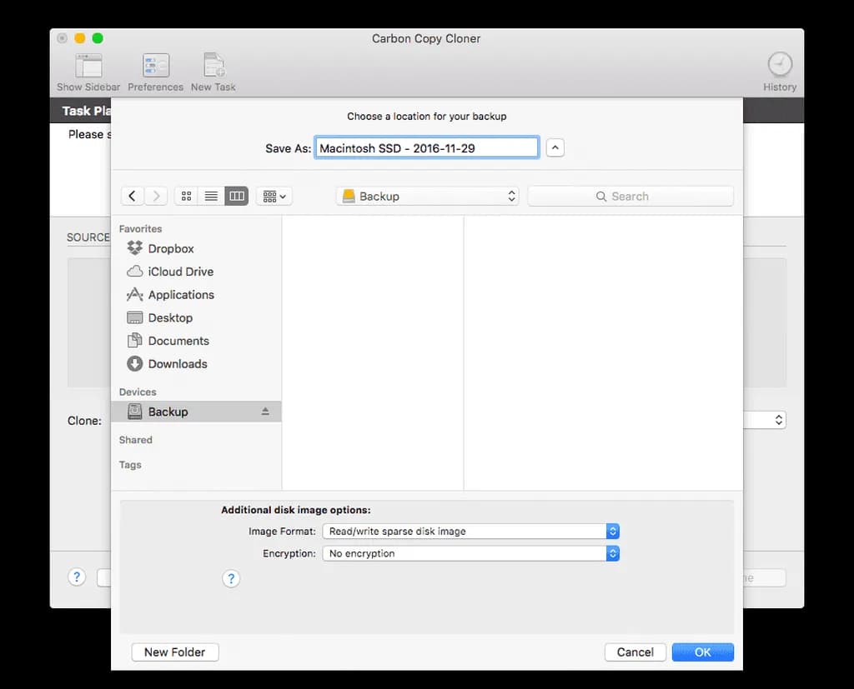Go back with the left arrow button
Viewport: 854px width, 689px height.
pyautogui.click(x=133, y=196)
